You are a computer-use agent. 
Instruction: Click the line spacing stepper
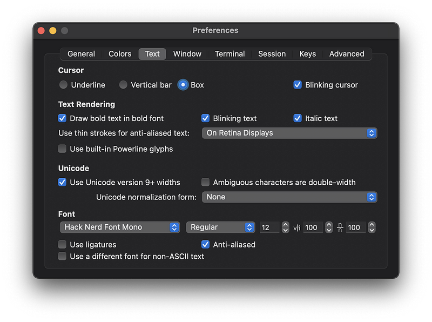[372, 227]
